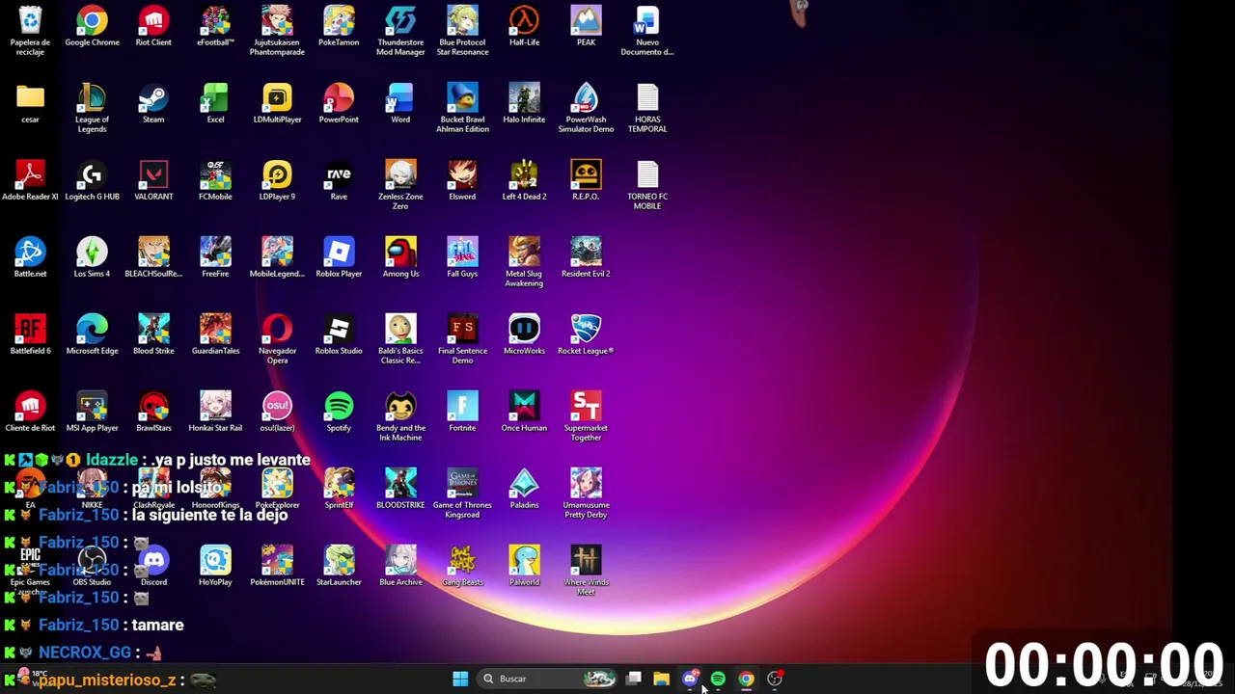Screen dimensions: 1235x694
Task: Open the Spotify desktop shortcut
Action: tap(339, 413)
